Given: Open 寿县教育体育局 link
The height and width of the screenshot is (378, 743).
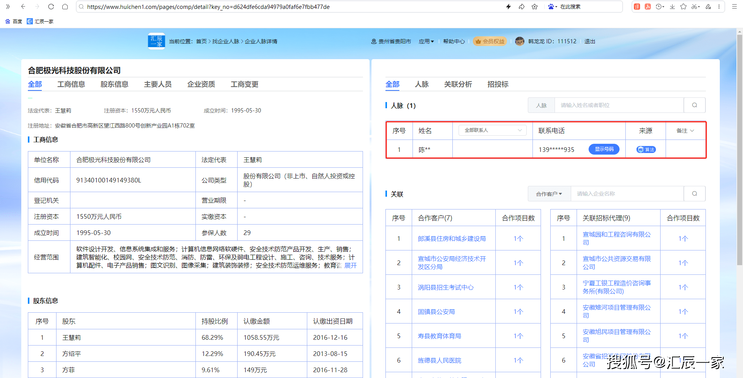Looking at the screenshot, I should coord(440,336).
